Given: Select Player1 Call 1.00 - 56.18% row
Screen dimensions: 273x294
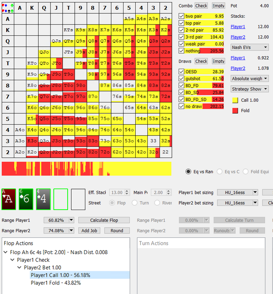Looking at the screenshot, I should (80, 275).
